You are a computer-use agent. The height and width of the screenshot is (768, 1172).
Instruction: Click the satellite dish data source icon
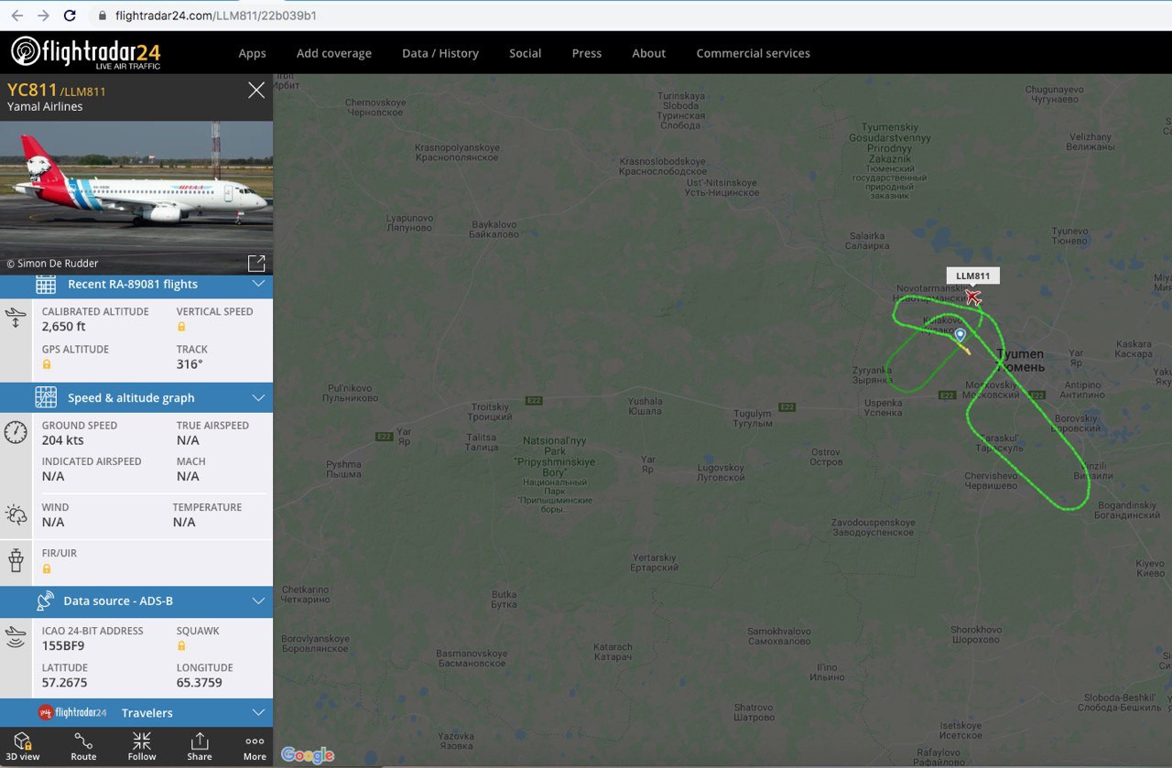46,601
